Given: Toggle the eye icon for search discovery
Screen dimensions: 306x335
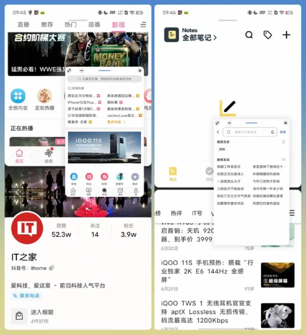Looking at the screenshot, I should (283, 159).
